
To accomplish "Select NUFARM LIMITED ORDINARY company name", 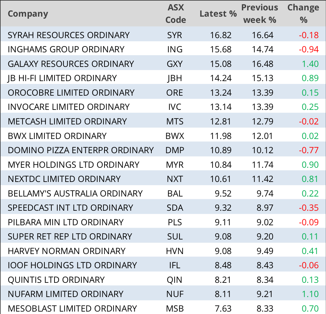I will tap(65, 294).
